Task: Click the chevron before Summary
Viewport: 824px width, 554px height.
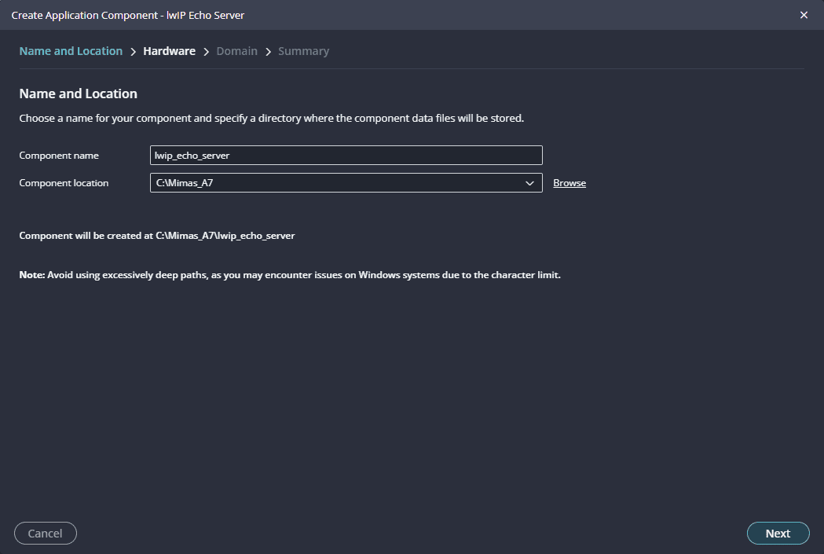Action: pyautogui.click(x=268, y=52)
